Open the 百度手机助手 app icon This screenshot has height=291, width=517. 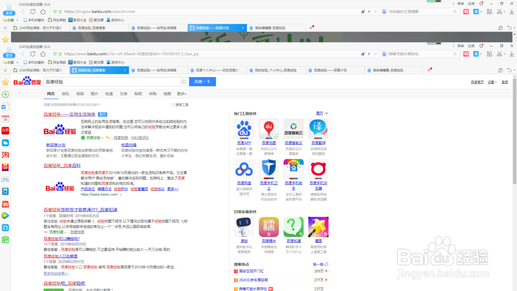294,169
